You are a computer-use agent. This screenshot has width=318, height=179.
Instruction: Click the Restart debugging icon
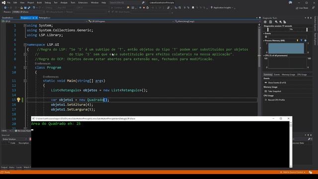[x=148, y=8]
